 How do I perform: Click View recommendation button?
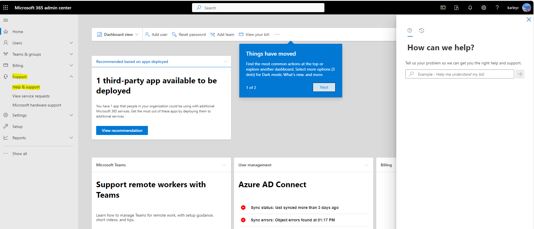pyautogui.click(x=122, y=130)
